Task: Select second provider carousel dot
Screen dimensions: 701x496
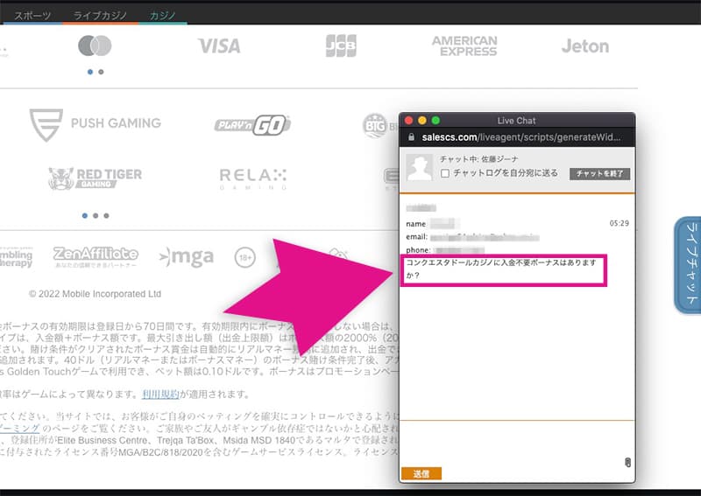Action: pos(96,215)
